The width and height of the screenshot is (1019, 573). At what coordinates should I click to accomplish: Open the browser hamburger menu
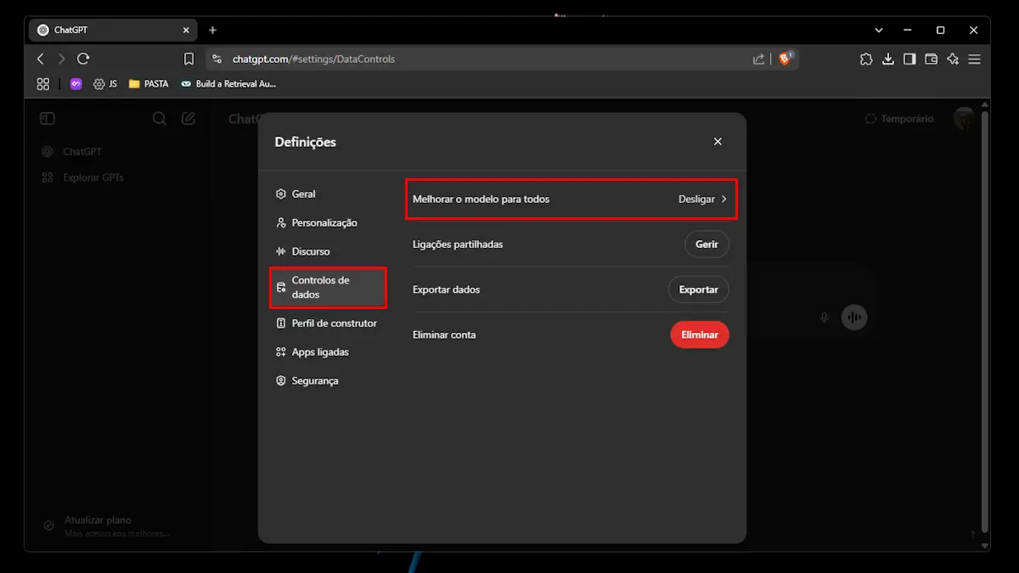[x=974, y=59]
